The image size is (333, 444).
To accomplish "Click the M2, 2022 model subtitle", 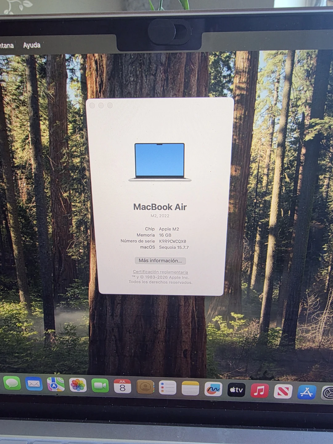I will (x=160, y=216).
